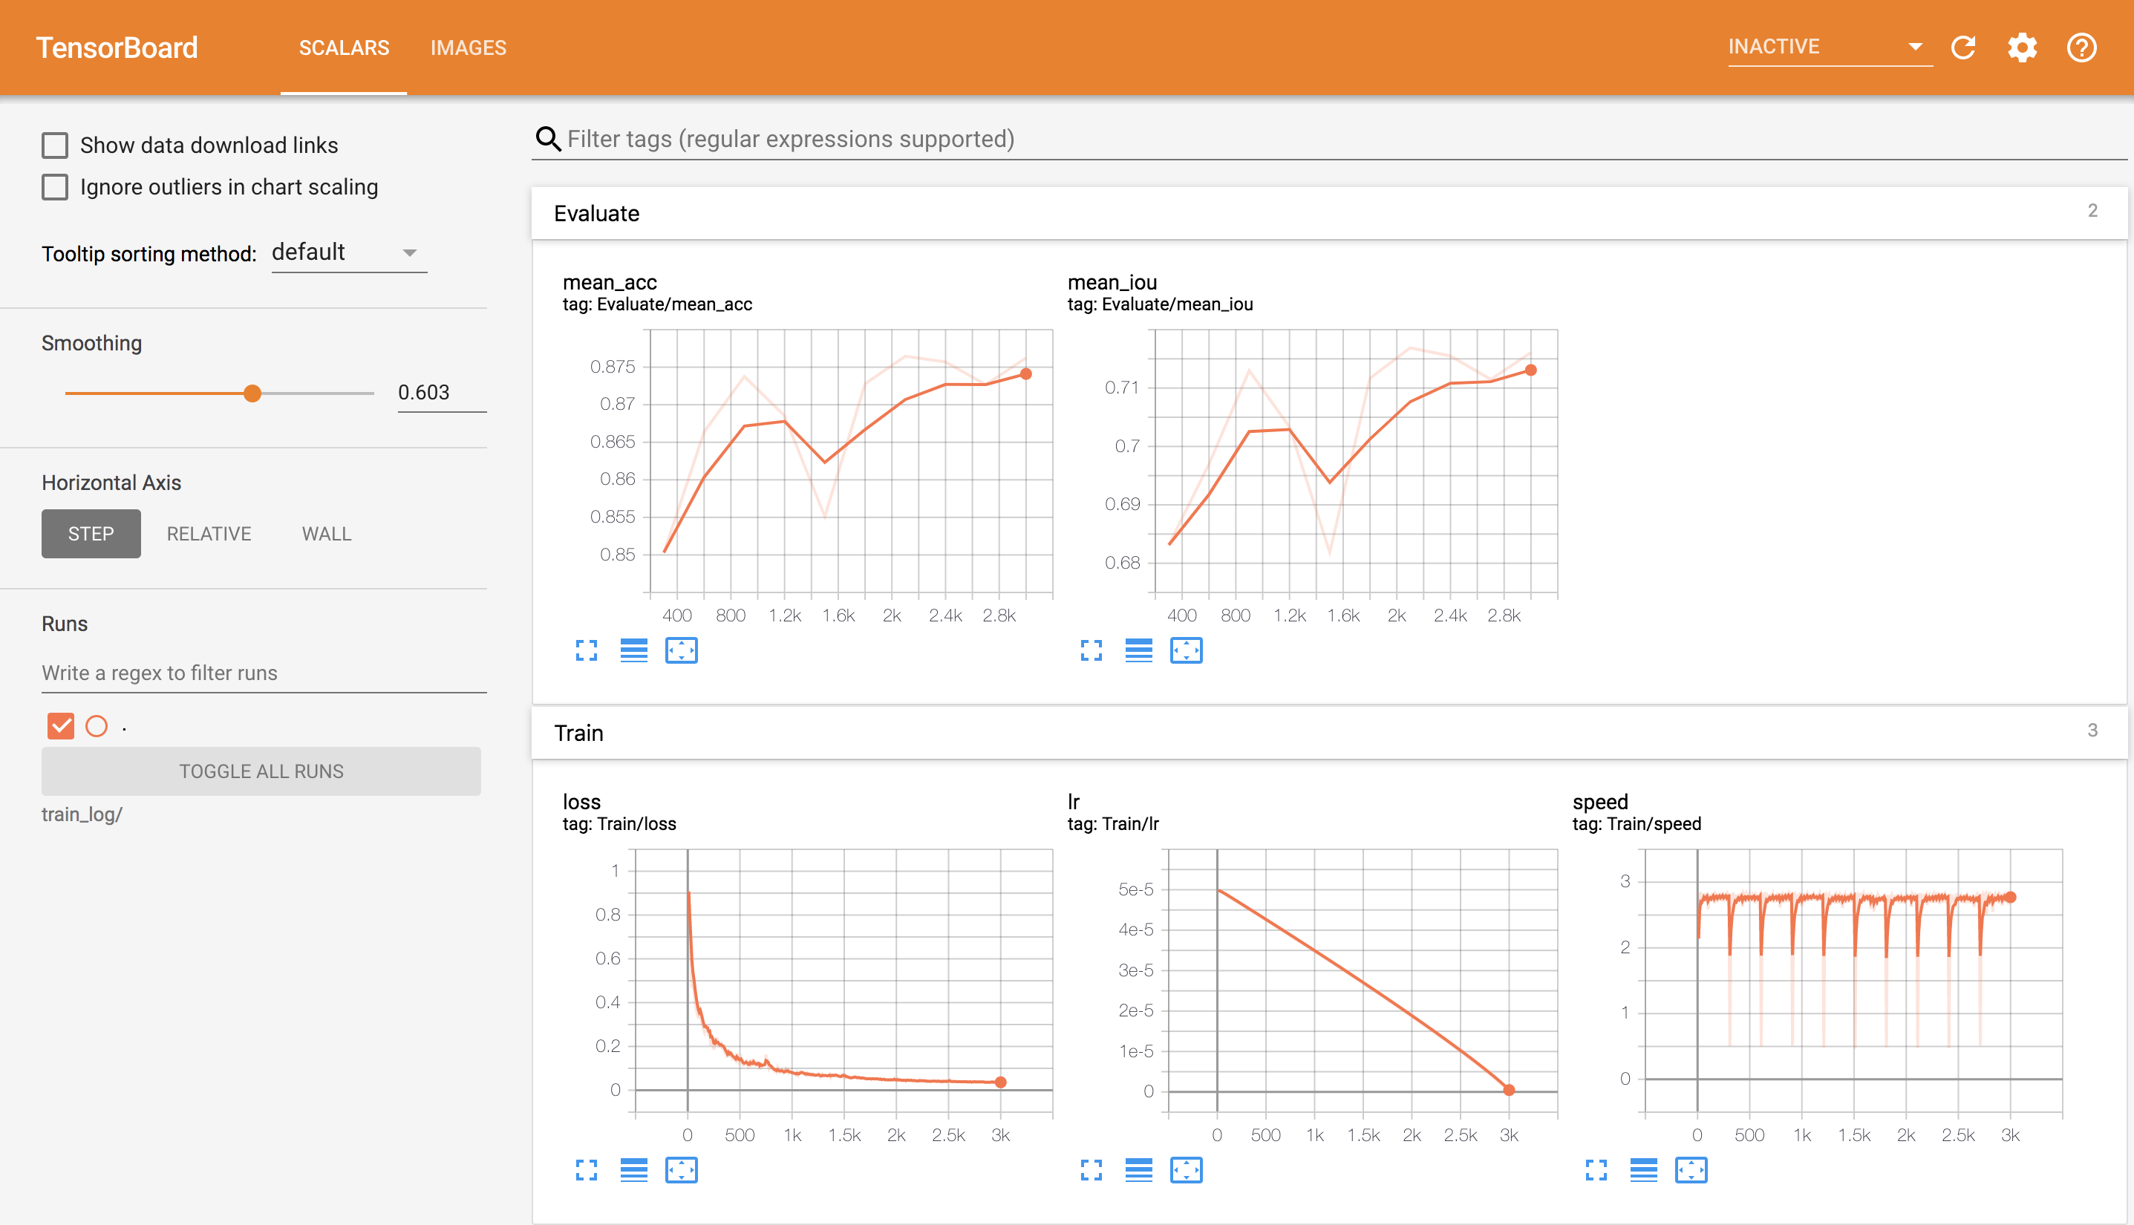Screen dimensions: 2134x1225
Task: Toggle y-axis log scale on mean_acc chart
Action: point(633,650)
